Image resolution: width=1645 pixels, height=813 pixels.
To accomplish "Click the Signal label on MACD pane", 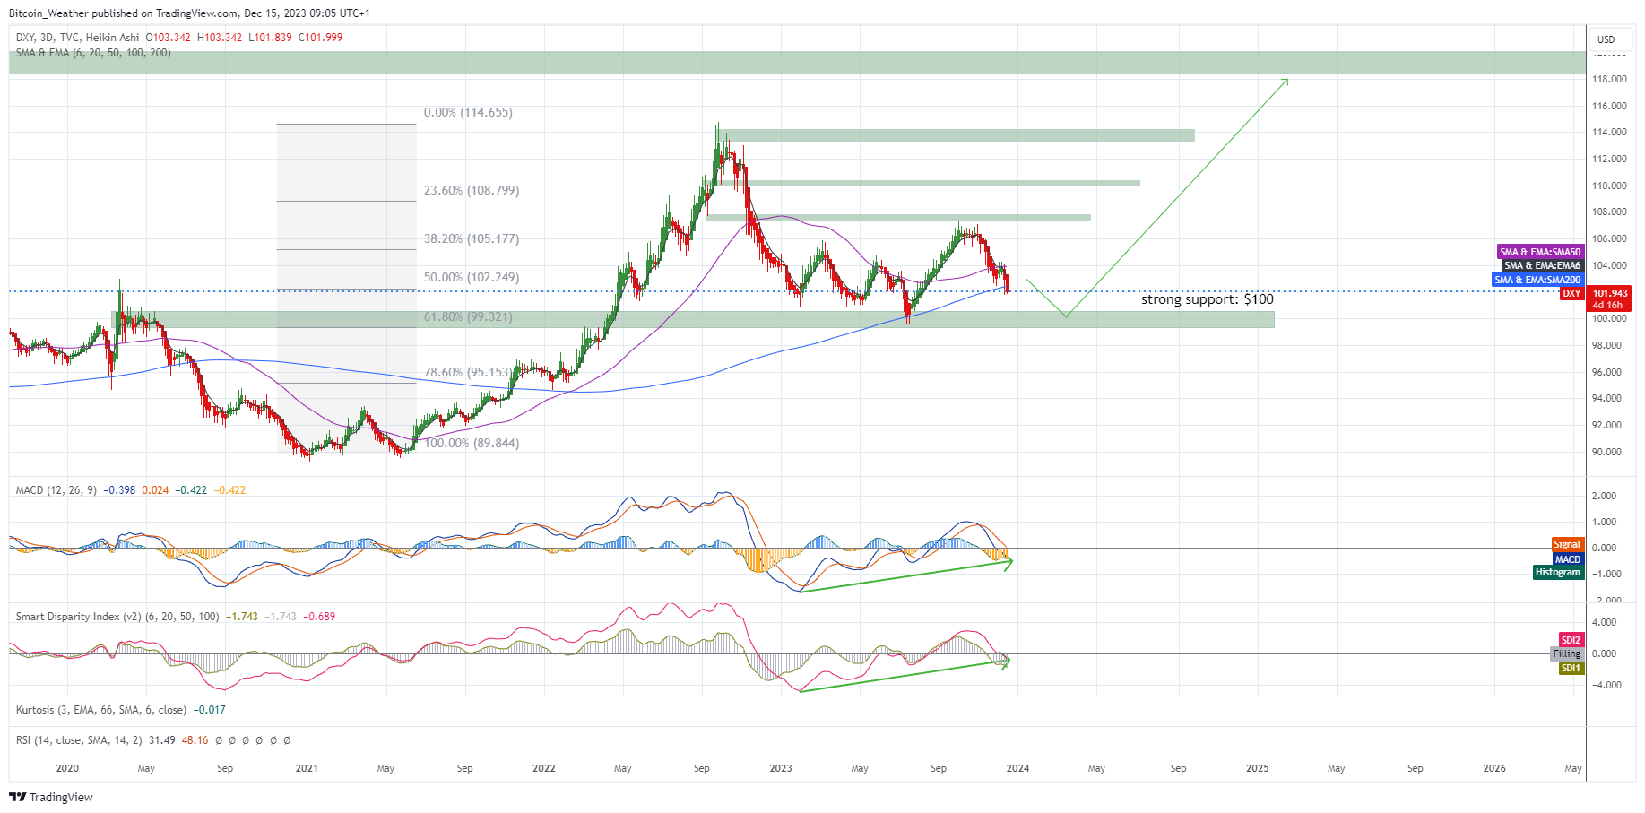I will coord(1567,544).
